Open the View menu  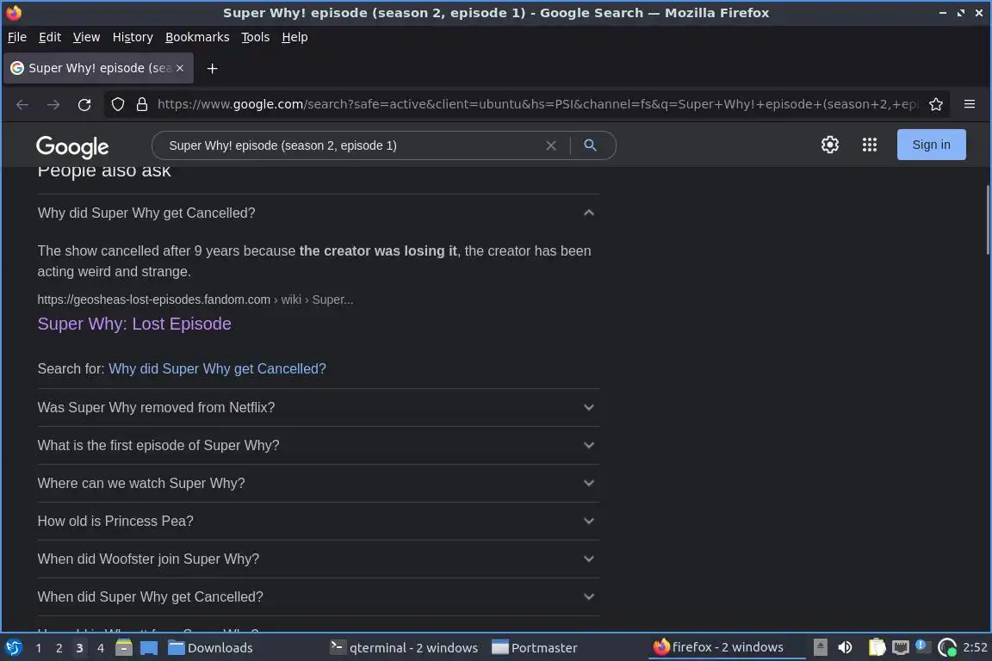(86, 37)
